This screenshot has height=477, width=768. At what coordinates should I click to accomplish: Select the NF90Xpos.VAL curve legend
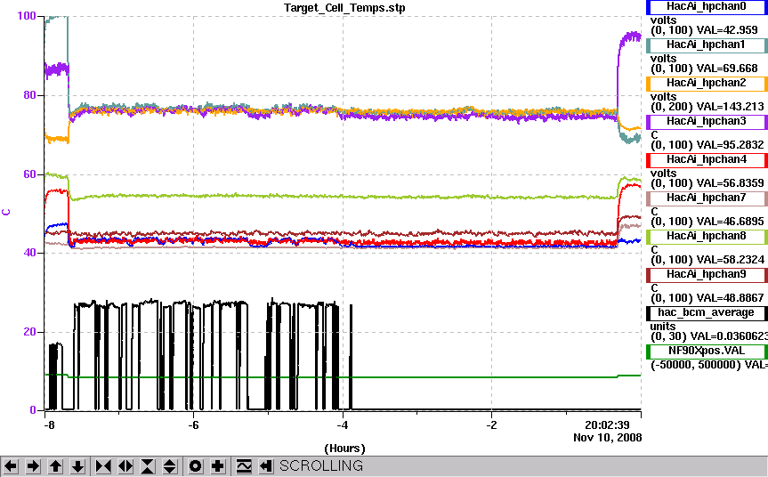pos(707,352)
